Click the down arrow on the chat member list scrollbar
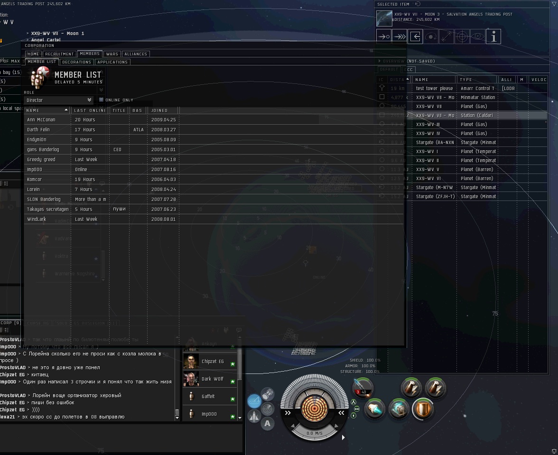This screenshot has height=455, width=558. tap(240, 418)
